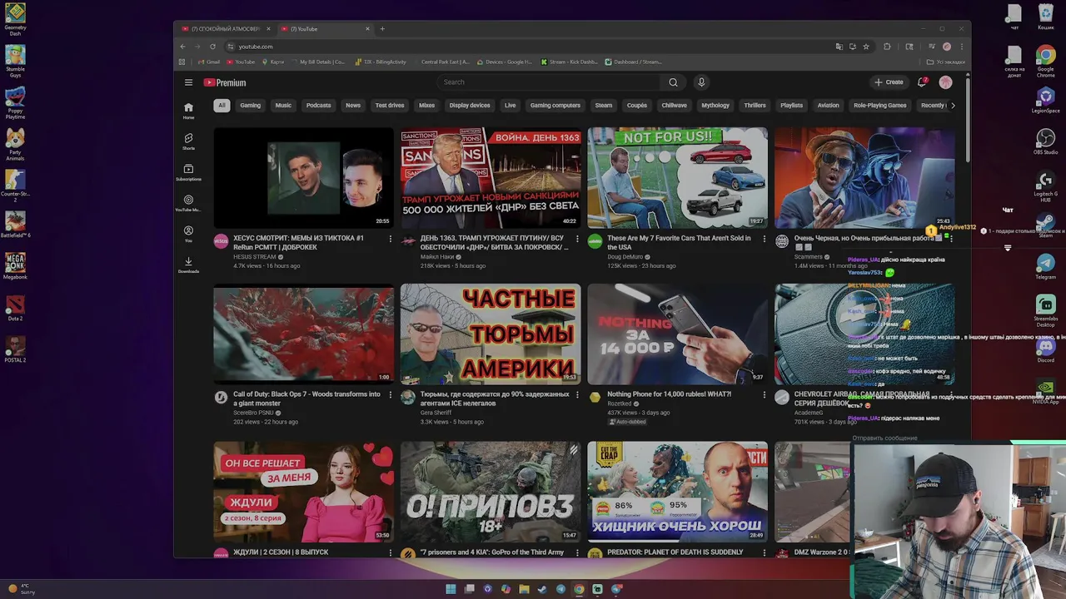The width and height of the screenshot is (1066, 599).
Task: Open options for ХЕСУС СМОТРИТ video
Action: point(390,239)
